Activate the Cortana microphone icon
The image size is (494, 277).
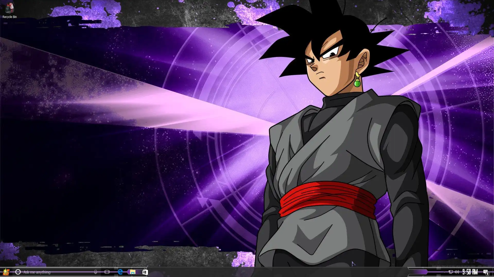(x=95, y=272)
